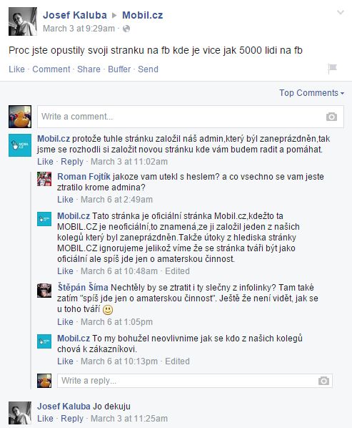This screenshot has height=428, width=352.
Task: Open Roman Fojtík's avatar thumbnail
Action: pyautogui.click(x=44, y=179)
